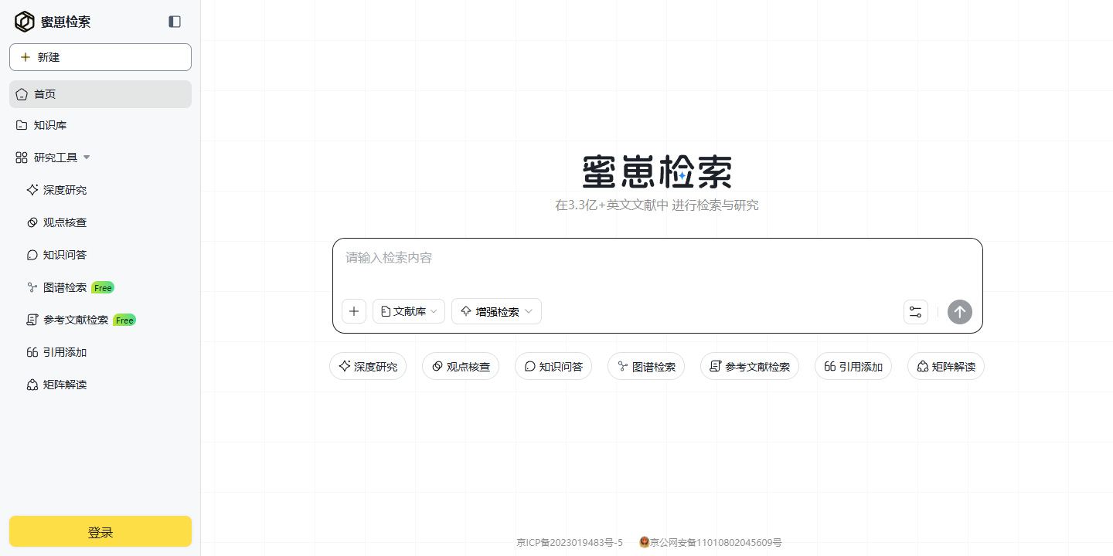Click the 矩阵解读 chip below search box
Screen dimensions: 1113x556
click(946, 366)
